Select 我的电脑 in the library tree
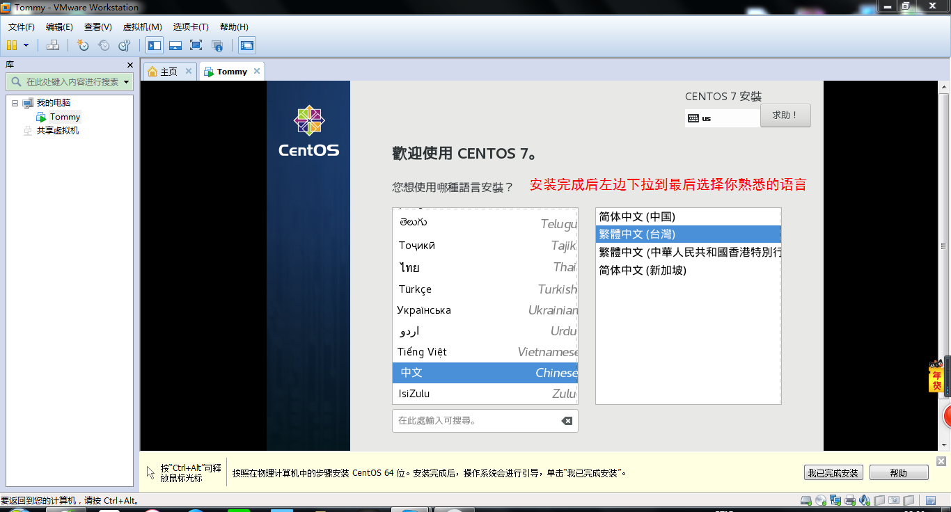This screenshot has height=512, width=951. pyautogui.click(x=53, y=103)
